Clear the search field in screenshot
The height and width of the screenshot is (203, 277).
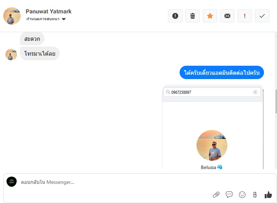point(255,92)
